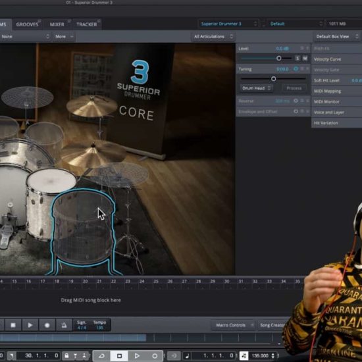The height and width of the screenshot is (362, 362).
Task: Open the Tuning property menu icon
Action: tap(302, 68)
